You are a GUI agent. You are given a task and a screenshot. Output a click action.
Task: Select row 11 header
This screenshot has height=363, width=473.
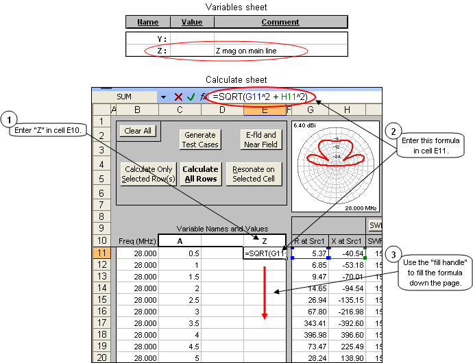pyautogui.click(x=100, y=253)
